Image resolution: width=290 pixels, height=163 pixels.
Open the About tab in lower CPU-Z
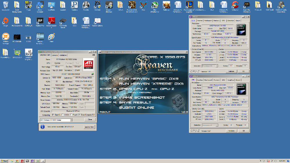238,80
